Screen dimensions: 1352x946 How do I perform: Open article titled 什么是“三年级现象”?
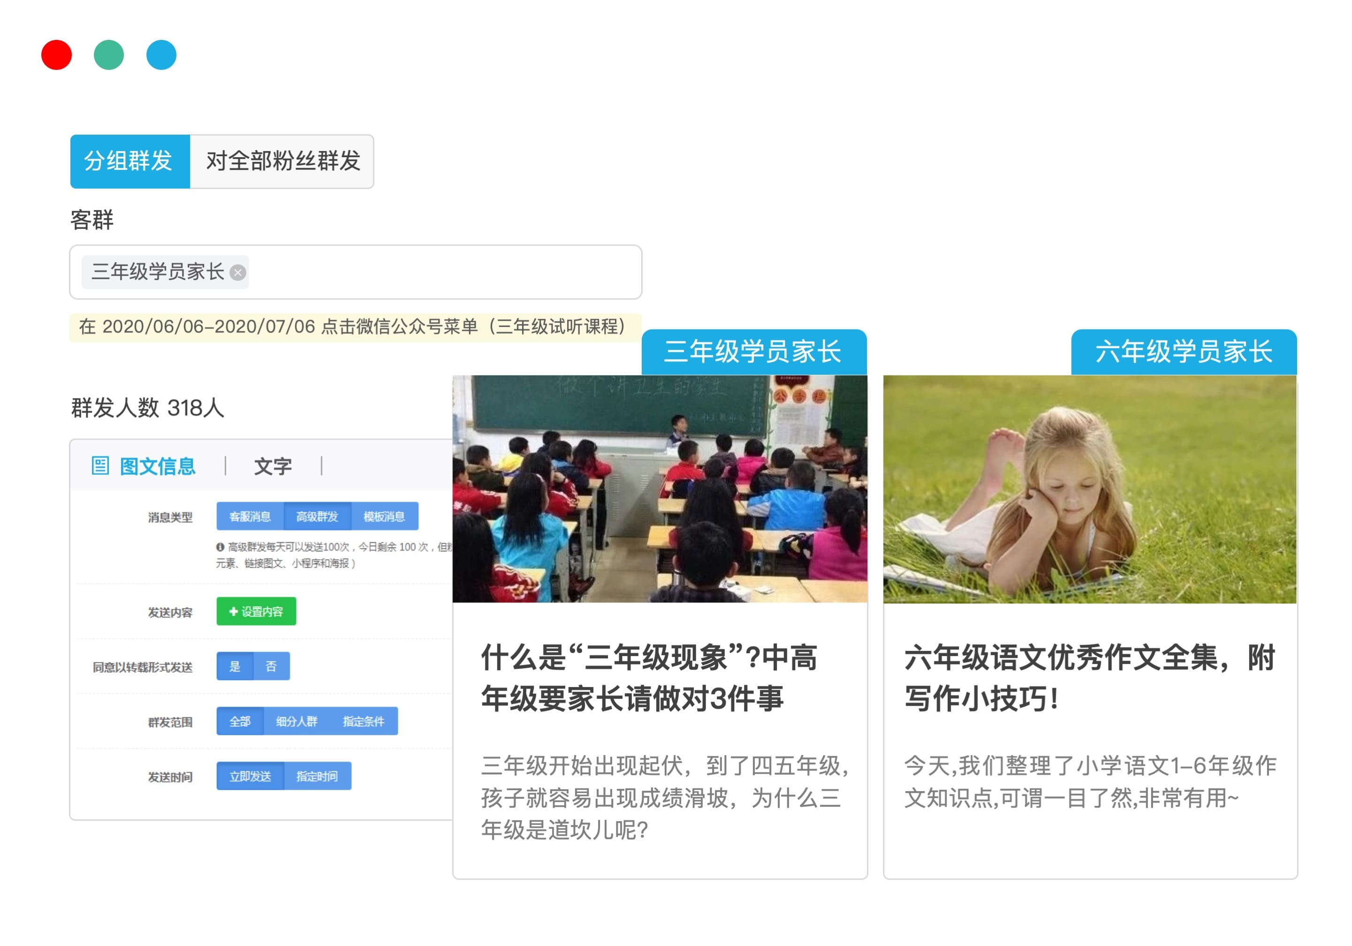pyautogui.click(x=650, y=678)
